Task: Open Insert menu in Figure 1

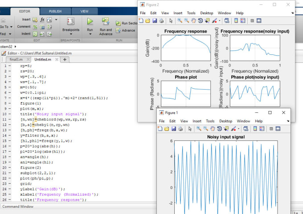Action: pyautogui.click(x=197, y=121)
